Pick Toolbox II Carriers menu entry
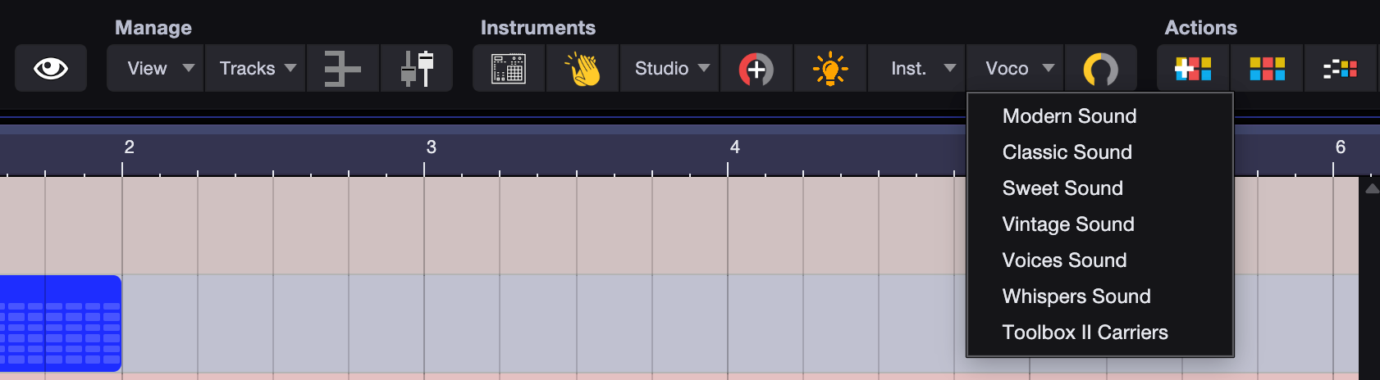 pos(1085,332)
